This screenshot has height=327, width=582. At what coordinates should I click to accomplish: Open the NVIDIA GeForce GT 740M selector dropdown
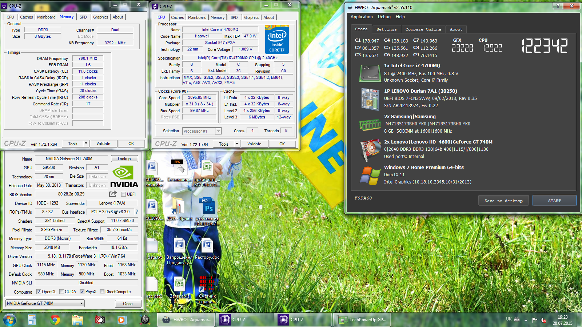[45, 303]
